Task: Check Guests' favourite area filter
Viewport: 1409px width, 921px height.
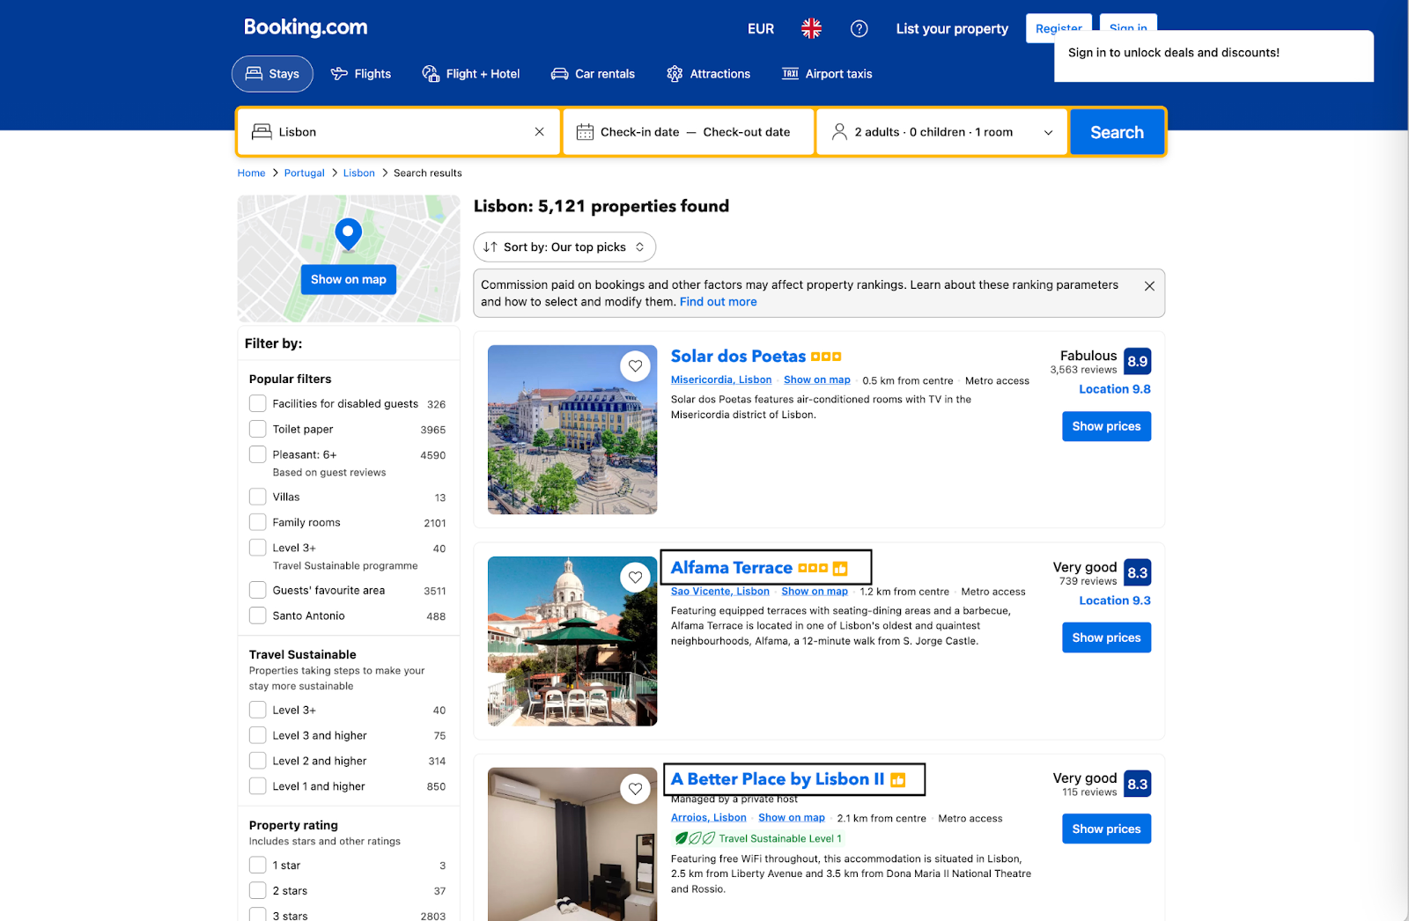Action: pyautogui.click(x=257, y=590)
